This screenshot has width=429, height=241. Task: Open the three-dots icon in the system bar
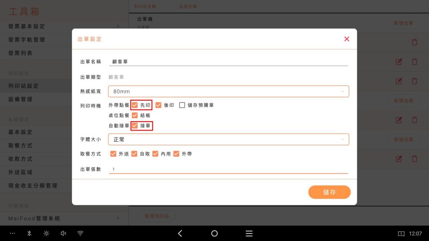click(12, 233)
